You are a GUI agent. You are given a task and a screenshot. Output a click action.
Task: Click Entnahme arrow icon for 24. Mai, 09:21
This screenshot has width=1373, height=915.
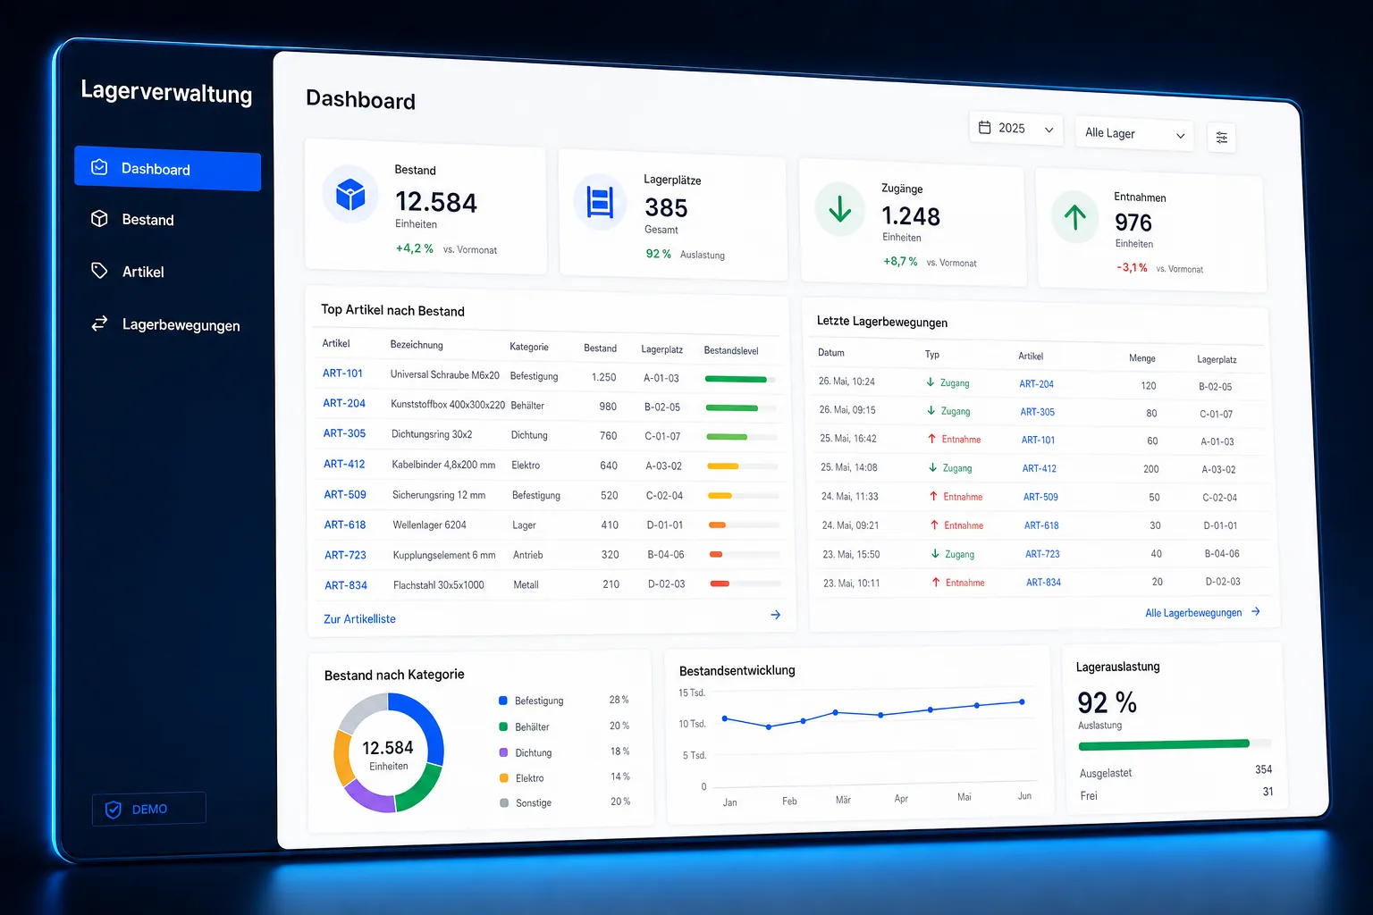point(935,525)
